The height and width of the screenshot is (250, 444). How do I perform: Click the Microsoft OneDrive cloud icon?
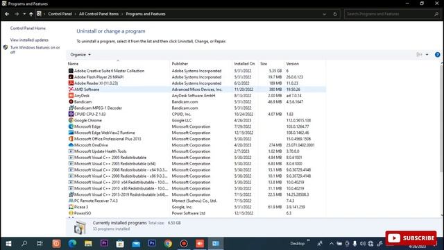pos(71,145)
